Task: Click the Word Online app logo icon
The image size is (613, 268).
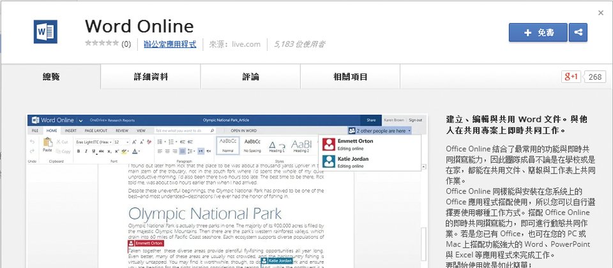Action: (45, 32)
